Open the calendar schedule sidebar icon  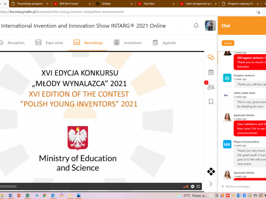tap(211, 72)
